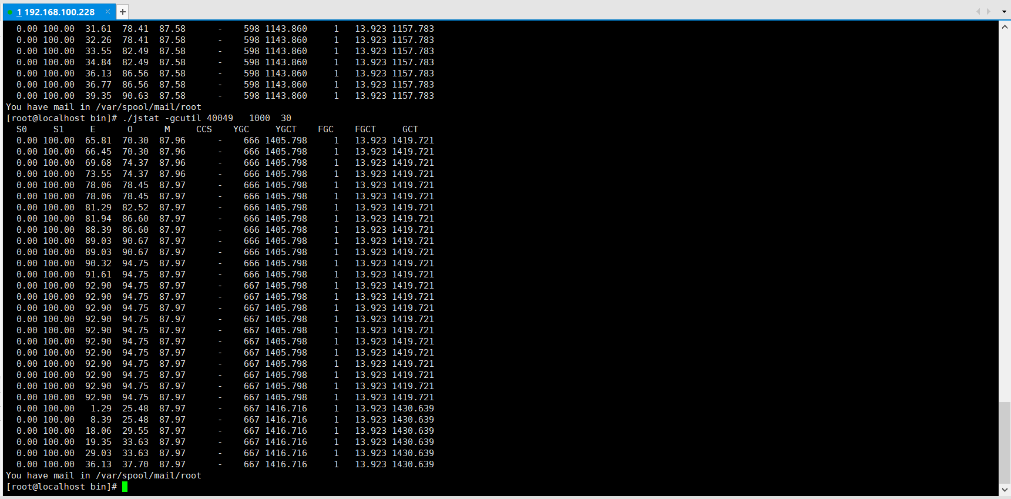The width and height of the screenshot is (1011, 499).
Task: Click the value 39.35 in output
Action: (98, 96)
